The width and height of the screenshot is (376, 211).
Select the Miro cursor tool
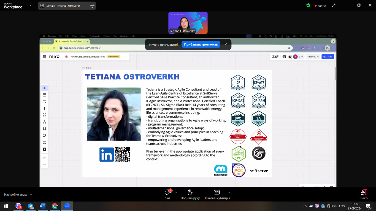point(44,88)
